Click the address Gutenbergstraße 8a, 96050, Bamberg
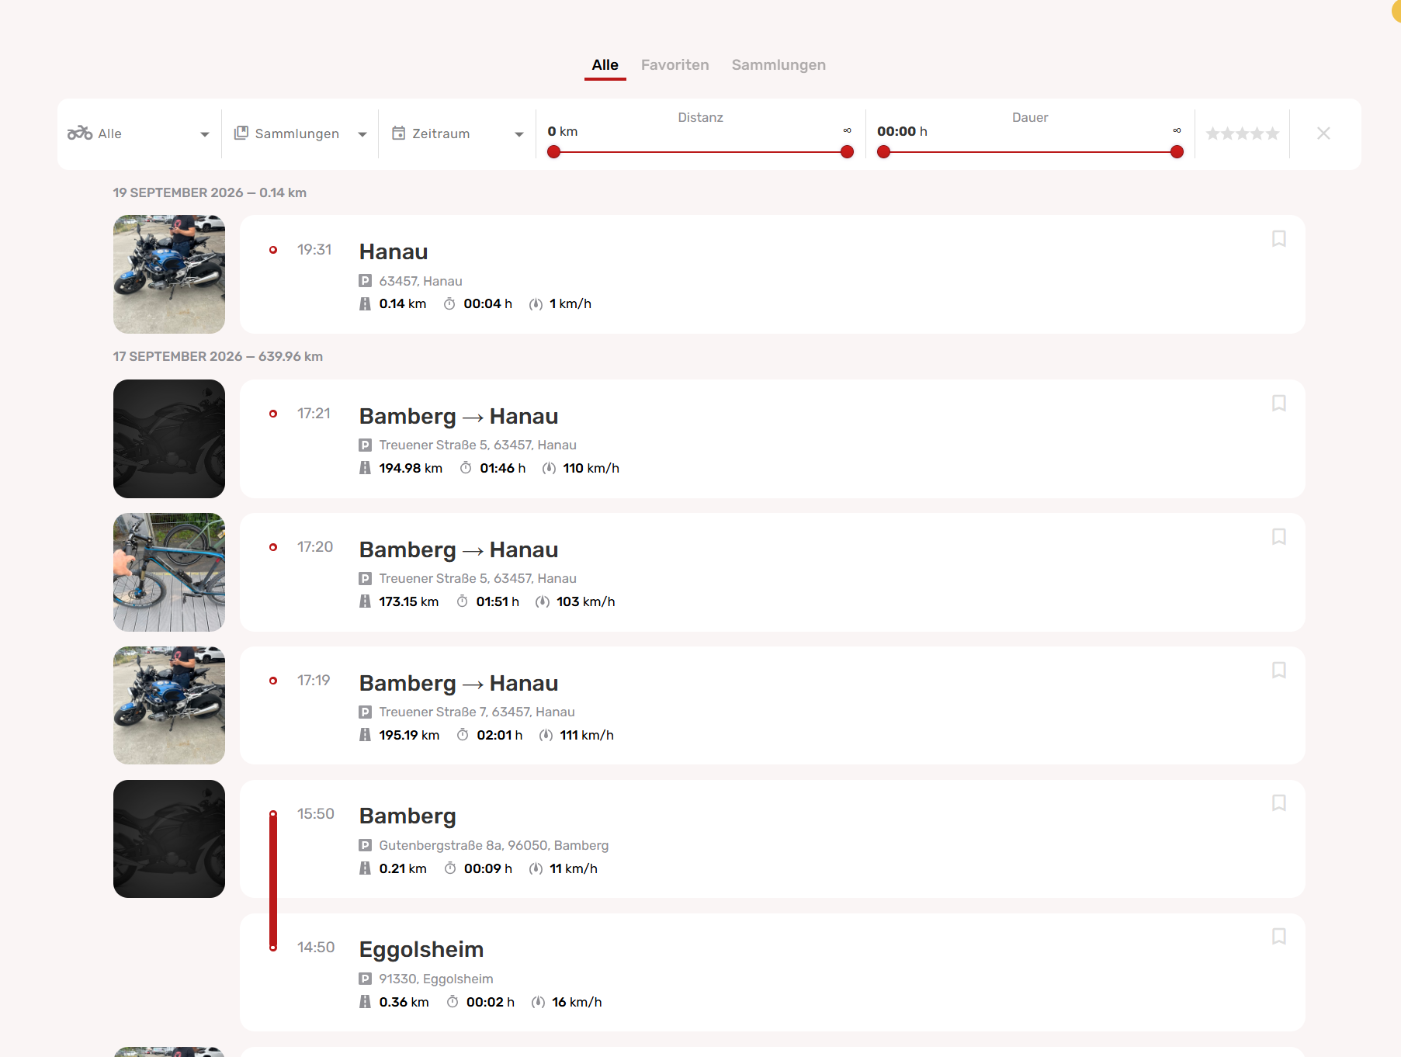Viewport: 1401px width, 1057px height. (494, 846)
